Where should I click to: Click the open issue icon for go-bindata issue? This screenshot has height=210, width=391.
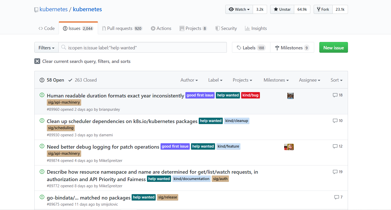point(42,197)
